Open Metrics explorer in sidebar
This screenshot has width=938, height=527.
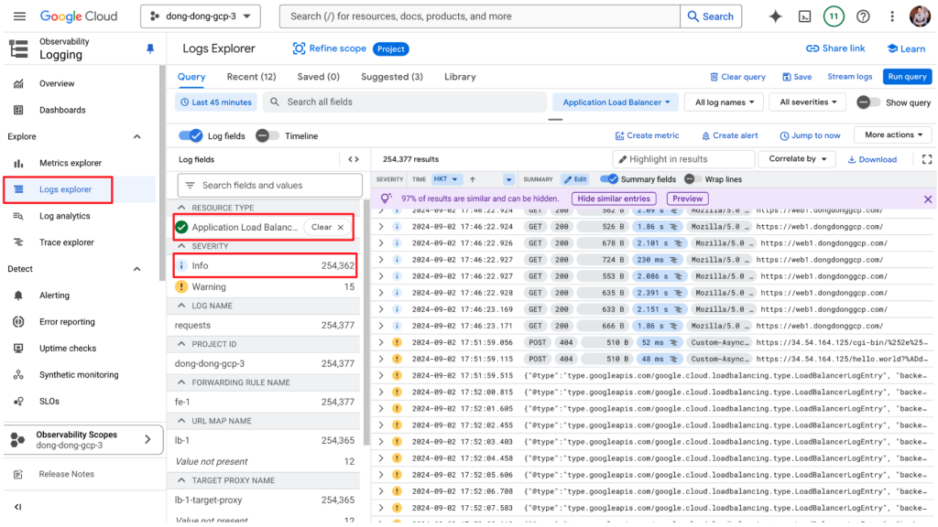[x=70, y=163]
